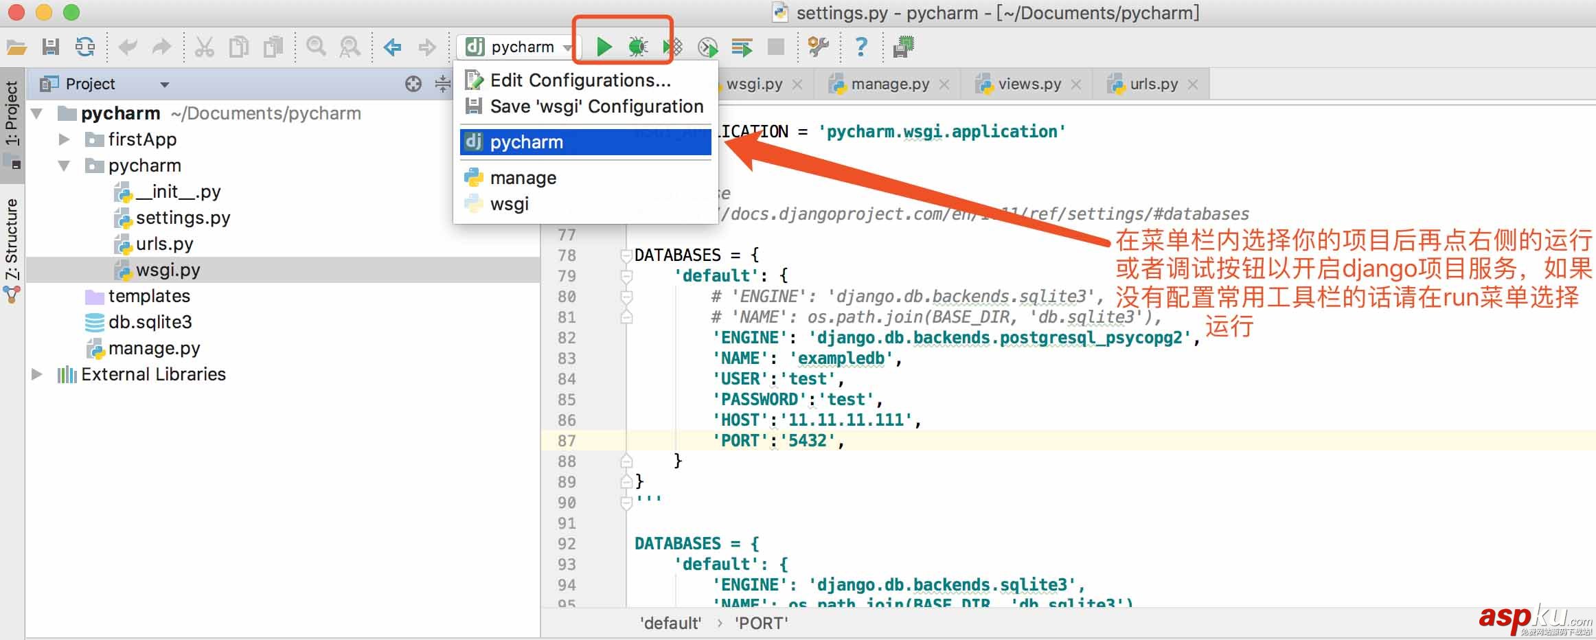Click code folding marker on line 78
This screenshot has width=1596, height=640.
click(x=625, y=255)
